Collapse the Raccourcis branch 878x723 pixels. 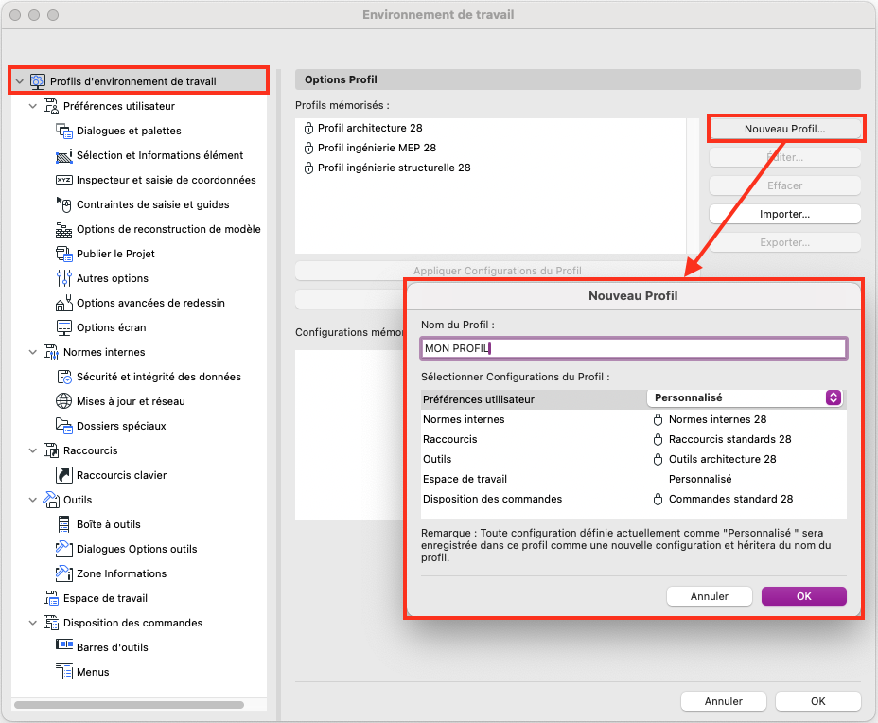pos(32,450)
